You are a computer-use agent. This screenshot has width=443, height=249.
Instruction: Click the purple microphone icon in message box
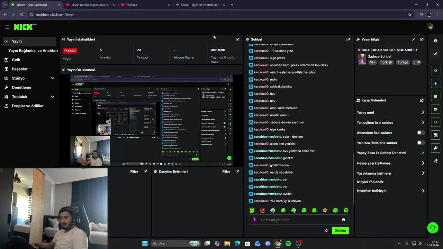(x=254, y=220)
